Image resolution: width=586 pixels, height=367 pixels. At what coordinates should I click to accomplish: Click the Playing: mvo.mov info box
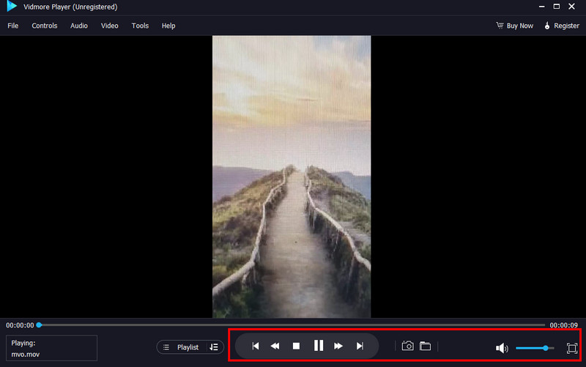(x=51, y=348)
